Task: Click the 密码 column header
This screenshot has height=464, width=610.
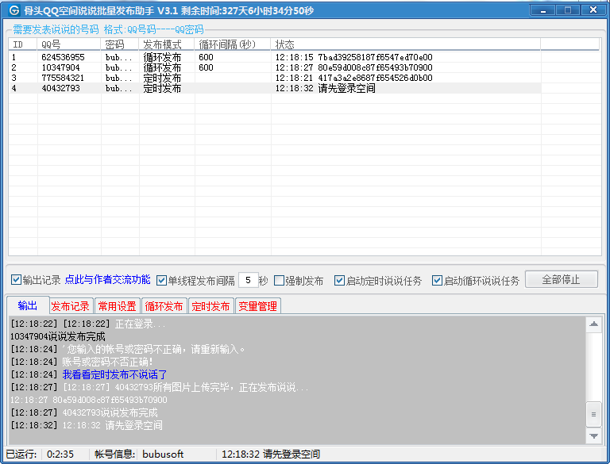Action: click(x=120, y=44)
